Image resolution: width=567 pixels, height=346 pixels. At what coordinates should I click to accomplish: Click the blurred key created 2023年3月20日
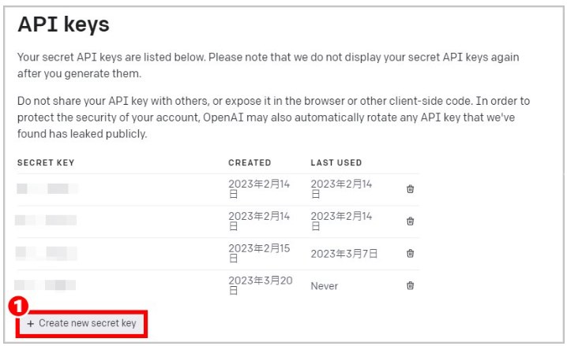click(47, 285)
